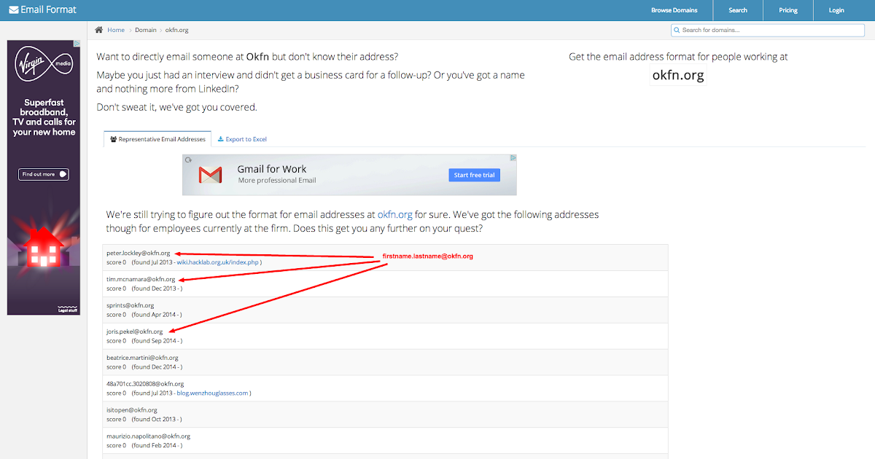The width and height of the screenshot is (875, 459).
Task: Click the envelope icon in Email Format logo
Action: point(14,10)
